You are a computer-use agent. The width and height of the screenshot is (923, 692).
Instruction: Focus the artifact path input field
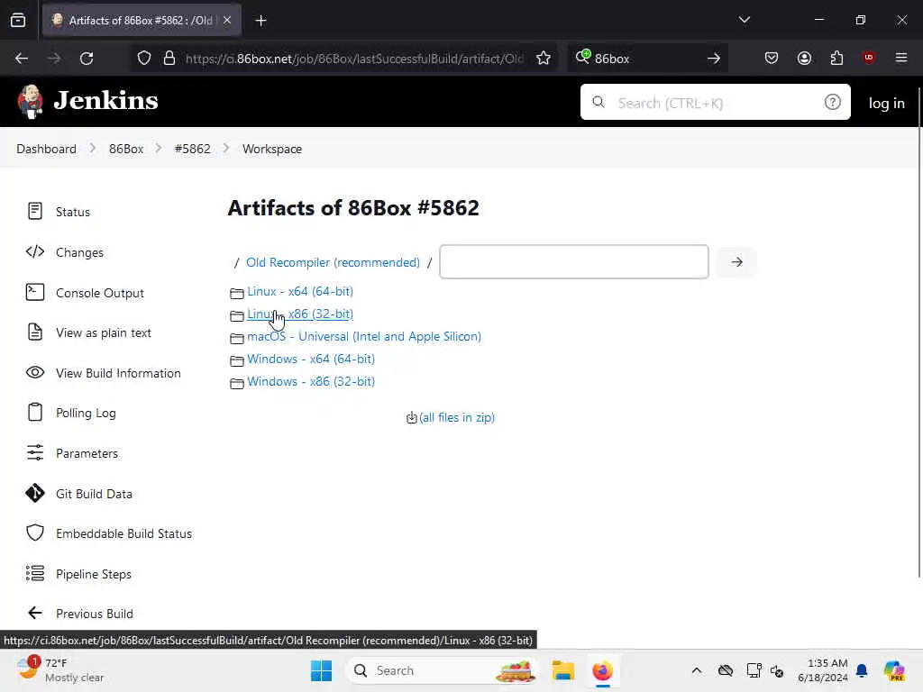point(574,262)
